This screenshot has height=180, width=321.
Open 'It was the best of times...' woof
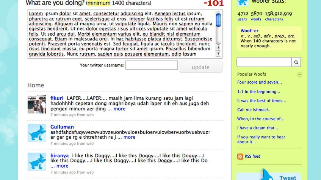click(261, 101)
